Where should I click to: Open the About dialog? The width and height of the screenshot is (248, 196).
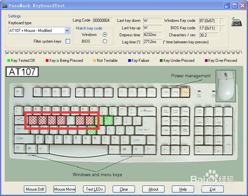click(153, 189)
